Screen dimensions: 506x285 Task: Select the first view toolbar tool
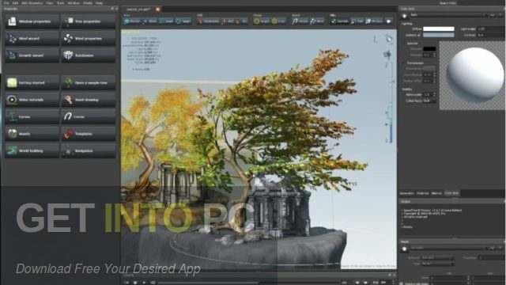[x=132, y=21]
